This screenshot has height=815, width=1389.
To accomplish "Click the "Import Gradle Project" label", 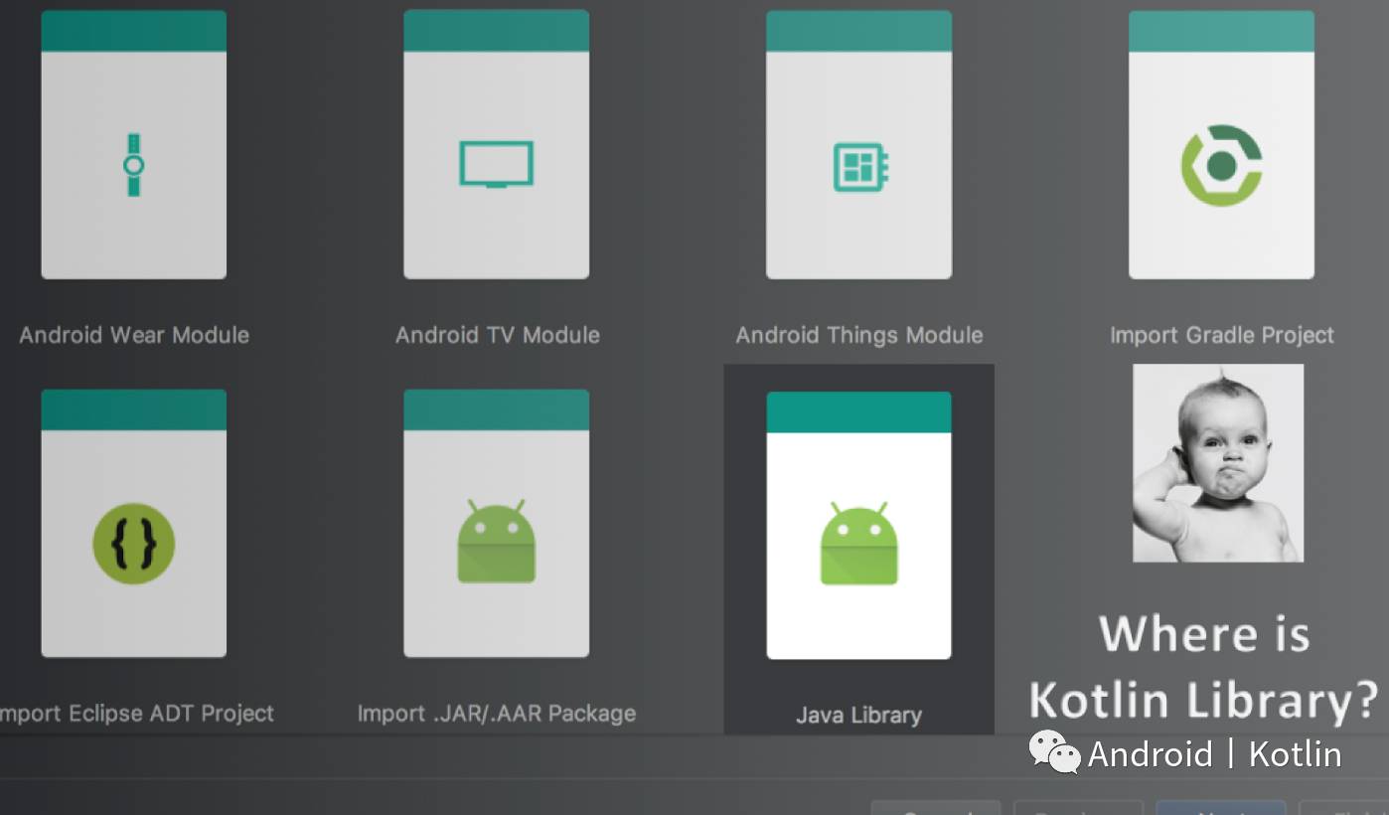I will point(1222,335).
